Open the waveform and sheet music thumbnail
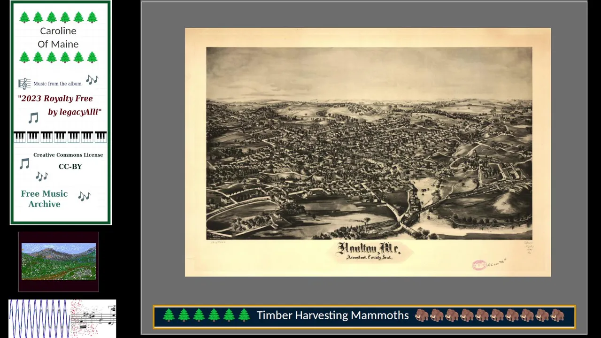 62,319
